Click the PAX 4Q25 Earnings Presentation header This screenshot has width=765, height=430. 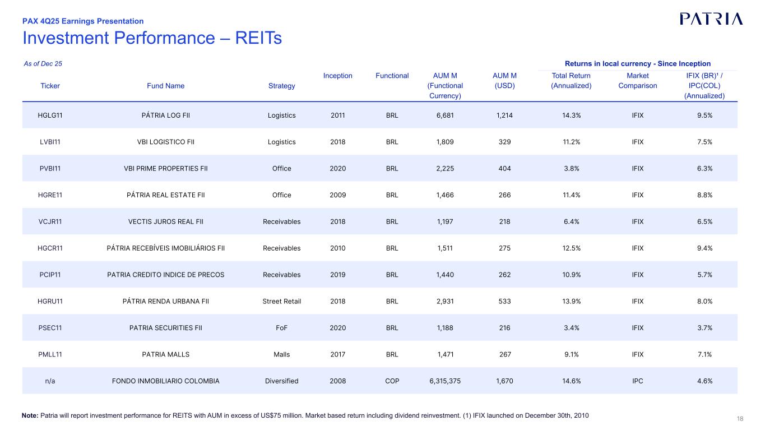[83, 21]
